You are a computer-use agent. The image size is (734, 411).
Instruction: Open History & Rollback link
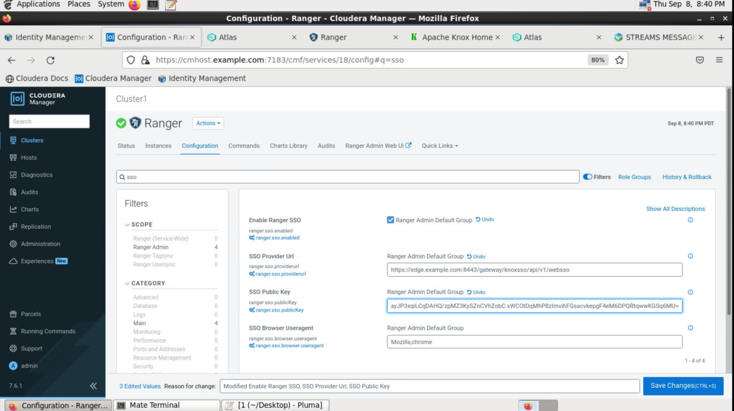tap(687, 177)
